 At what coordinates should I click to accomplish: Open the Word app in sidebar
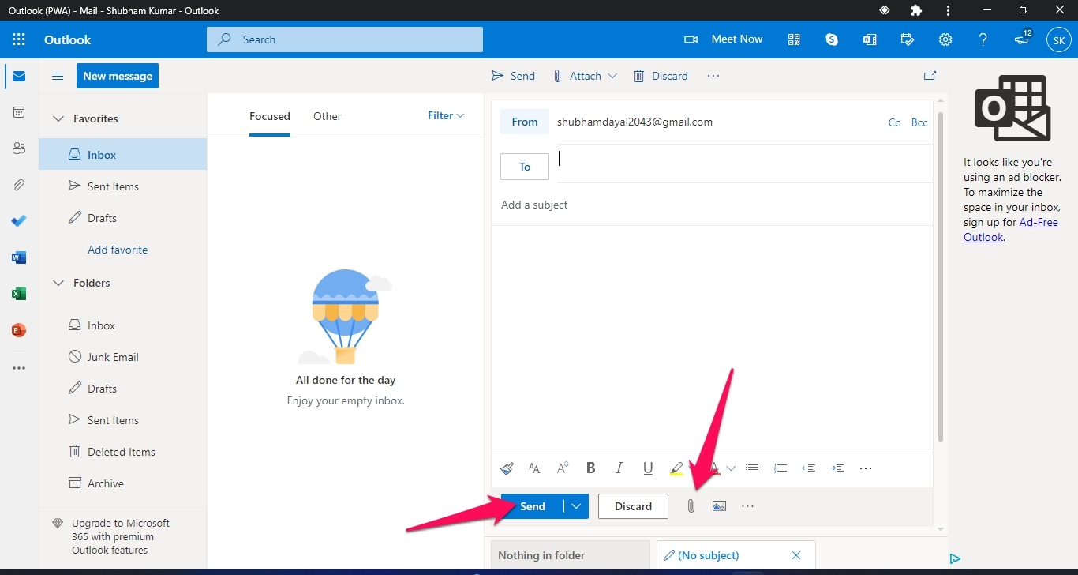(19, 257)
